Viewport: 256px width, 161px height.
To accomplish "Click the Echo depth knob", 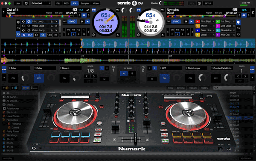I will (25, 78).
